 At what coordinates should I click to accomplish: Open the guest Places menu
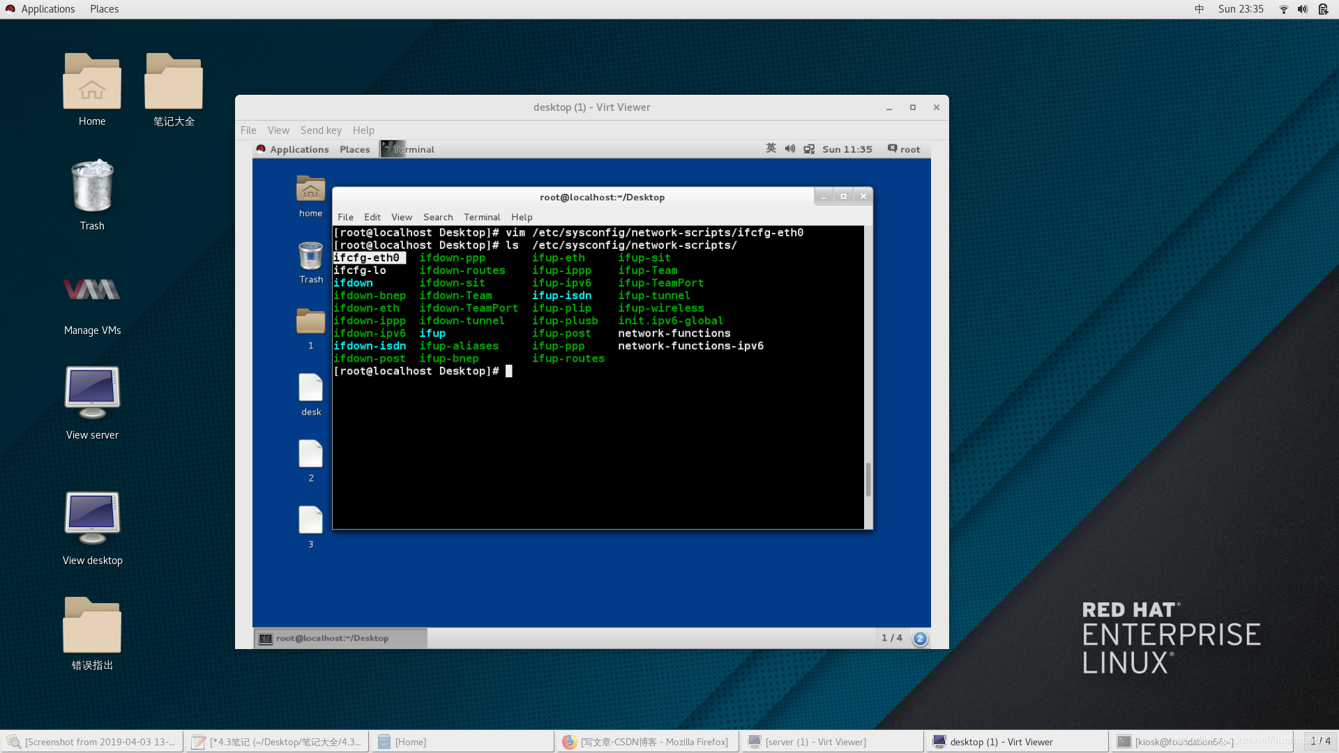[x=355, y=149]
